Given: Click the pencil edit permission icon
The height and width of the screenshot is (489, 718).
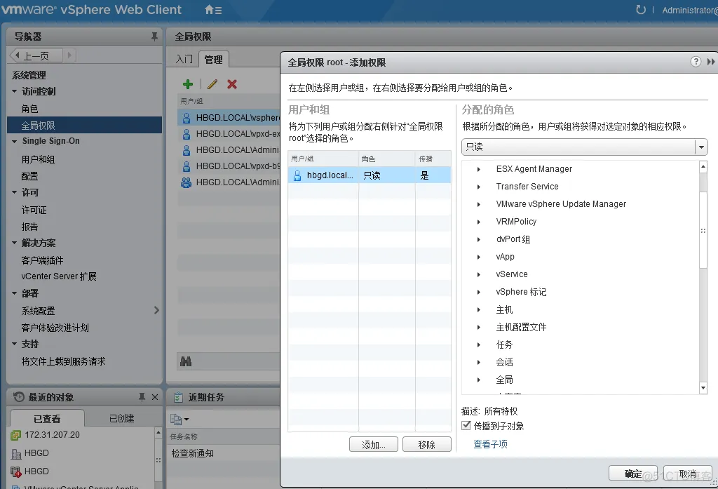Looking at the screenshot, I should 212,84.
